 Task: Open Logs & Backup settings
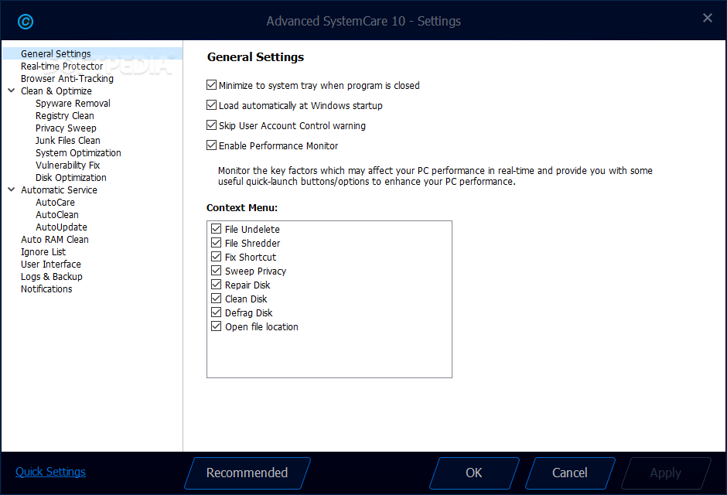pos(52,276)
